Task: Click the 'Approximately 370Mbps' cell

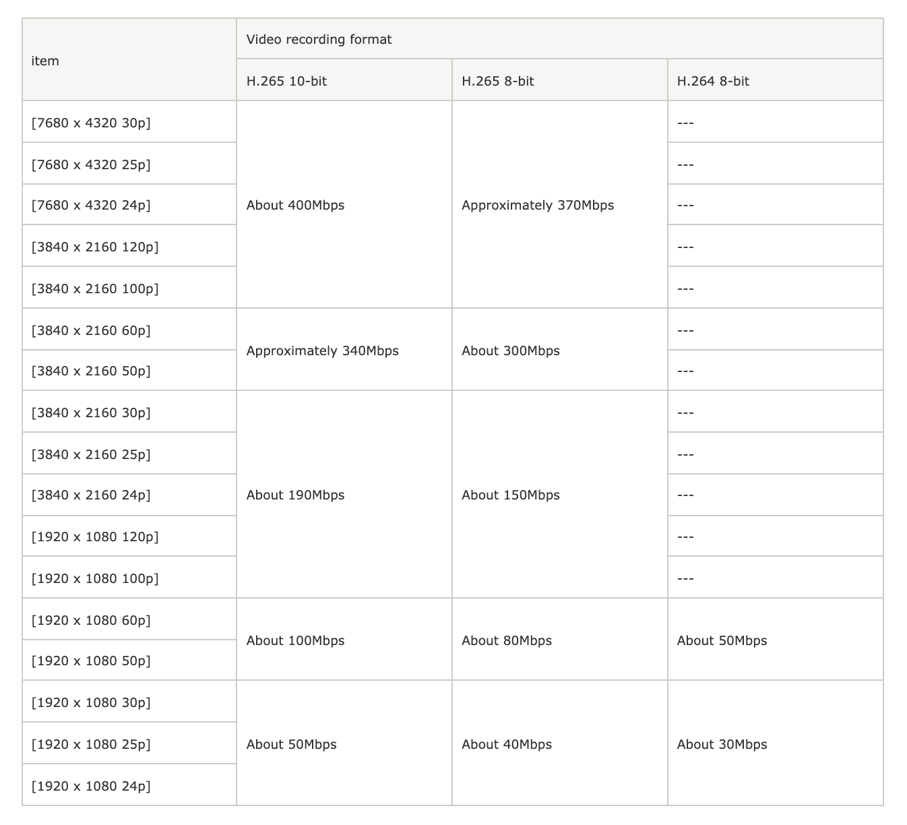Action: [x=538, y=205]
